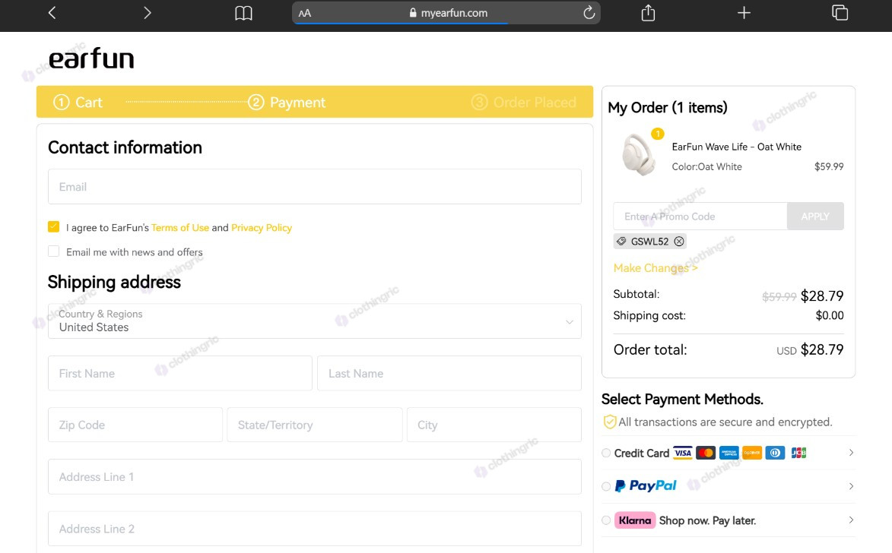Show all open tabs overview icon

click(x=840, y=12)
